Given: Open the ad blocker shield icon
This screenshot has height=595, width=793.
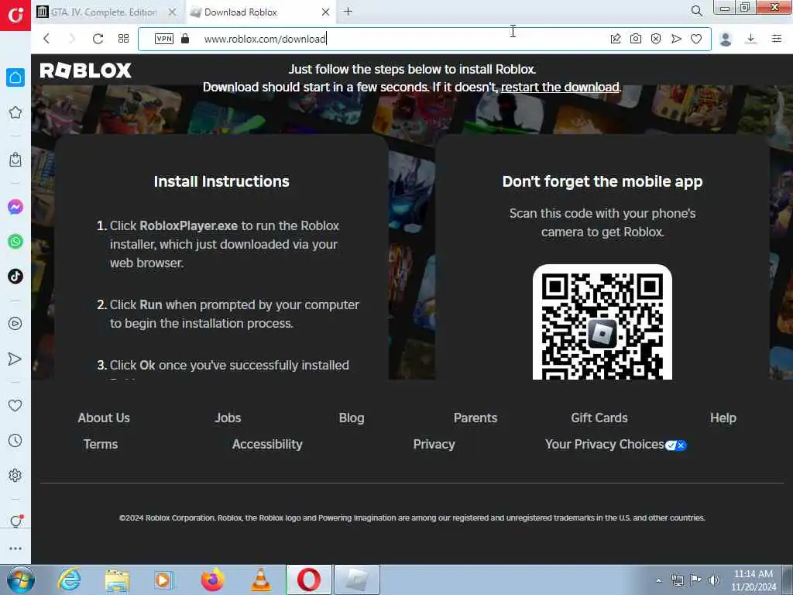Looking at the screenshot, I should [656, 39].
